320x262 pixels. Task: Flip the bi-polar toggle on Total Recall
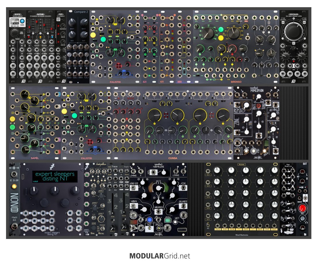[94, 186]
